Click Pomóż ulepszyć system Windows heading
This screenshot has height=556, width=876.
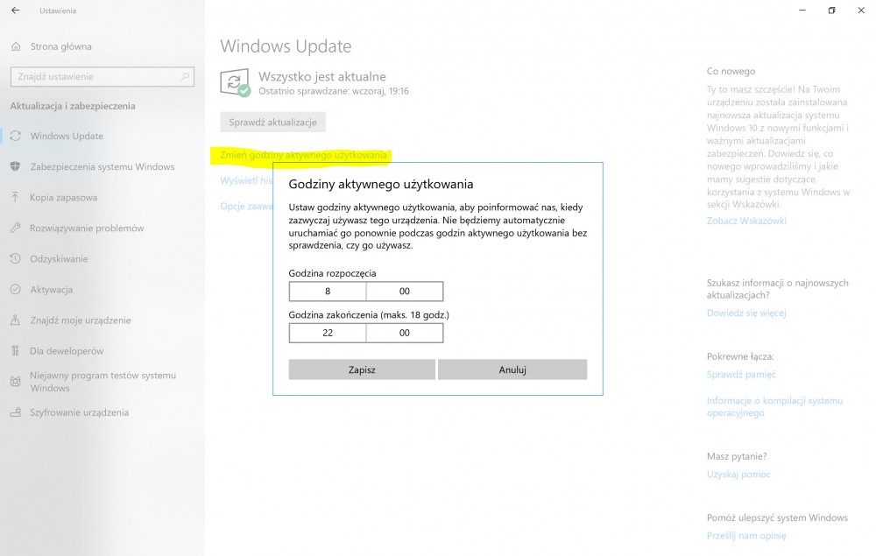777,517
